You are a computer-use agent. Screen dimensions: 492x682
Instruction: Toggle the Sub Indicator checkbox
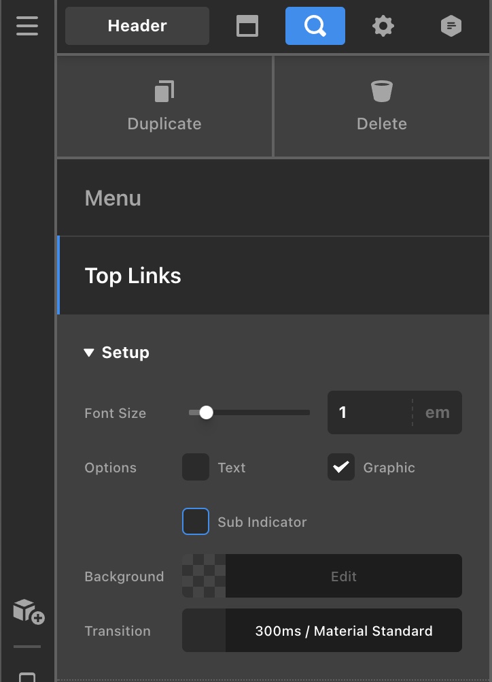click(196, 522)
